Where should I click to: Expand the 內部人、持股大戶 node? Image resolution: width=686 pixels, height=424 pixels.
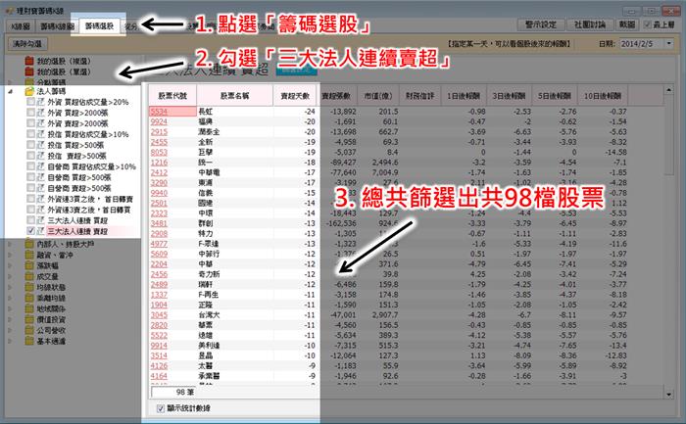click(11, 244)
